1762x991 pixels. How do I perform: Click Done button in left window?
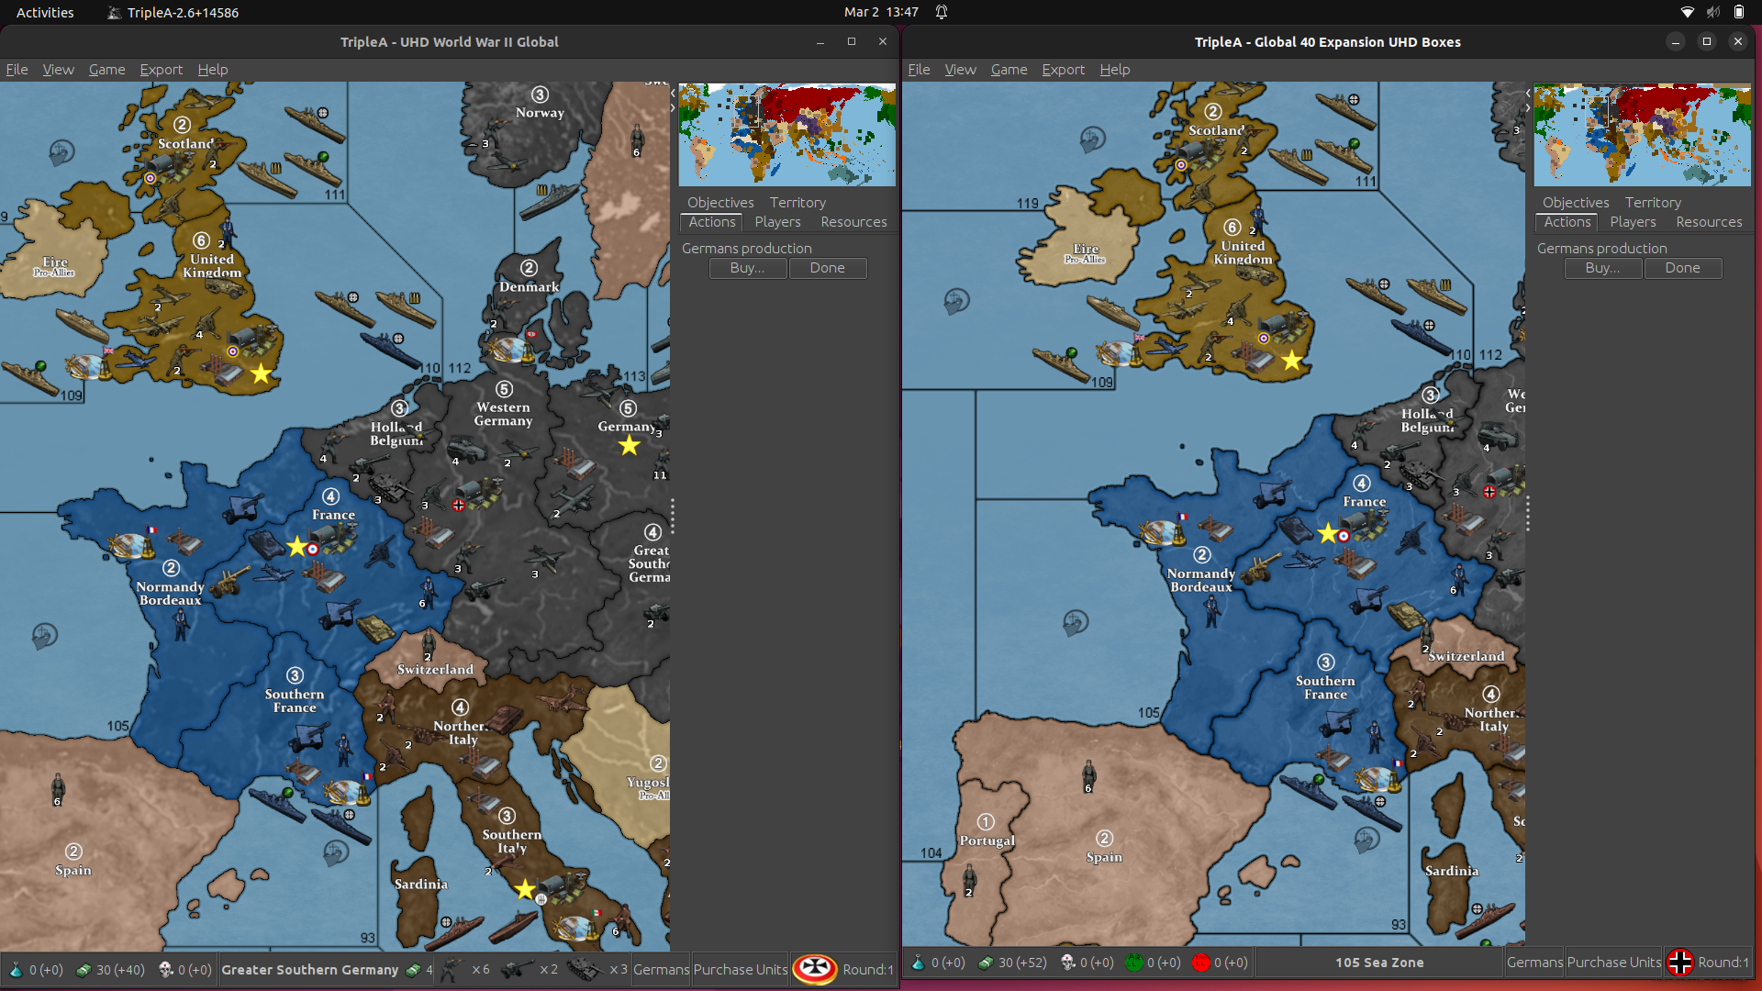[827, 268]
